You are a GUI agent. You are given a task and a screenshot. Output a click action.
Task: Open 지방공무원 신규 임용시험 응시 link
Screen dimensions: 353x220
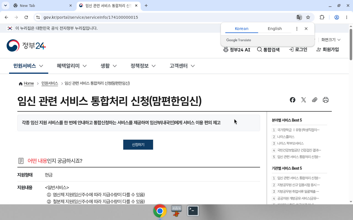tap(298, 185)
